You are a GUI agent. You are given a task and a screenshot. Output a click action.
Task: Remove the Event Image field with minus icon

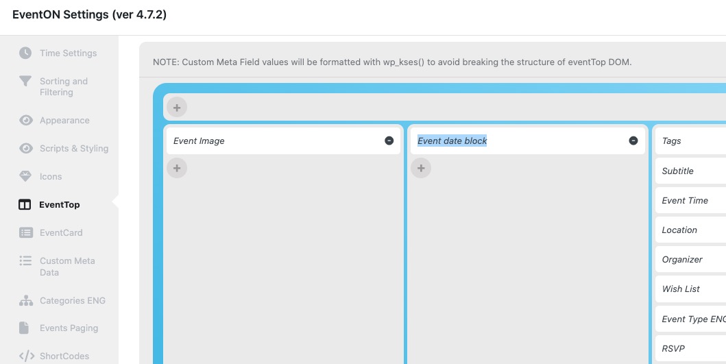(x=389, y=141)
